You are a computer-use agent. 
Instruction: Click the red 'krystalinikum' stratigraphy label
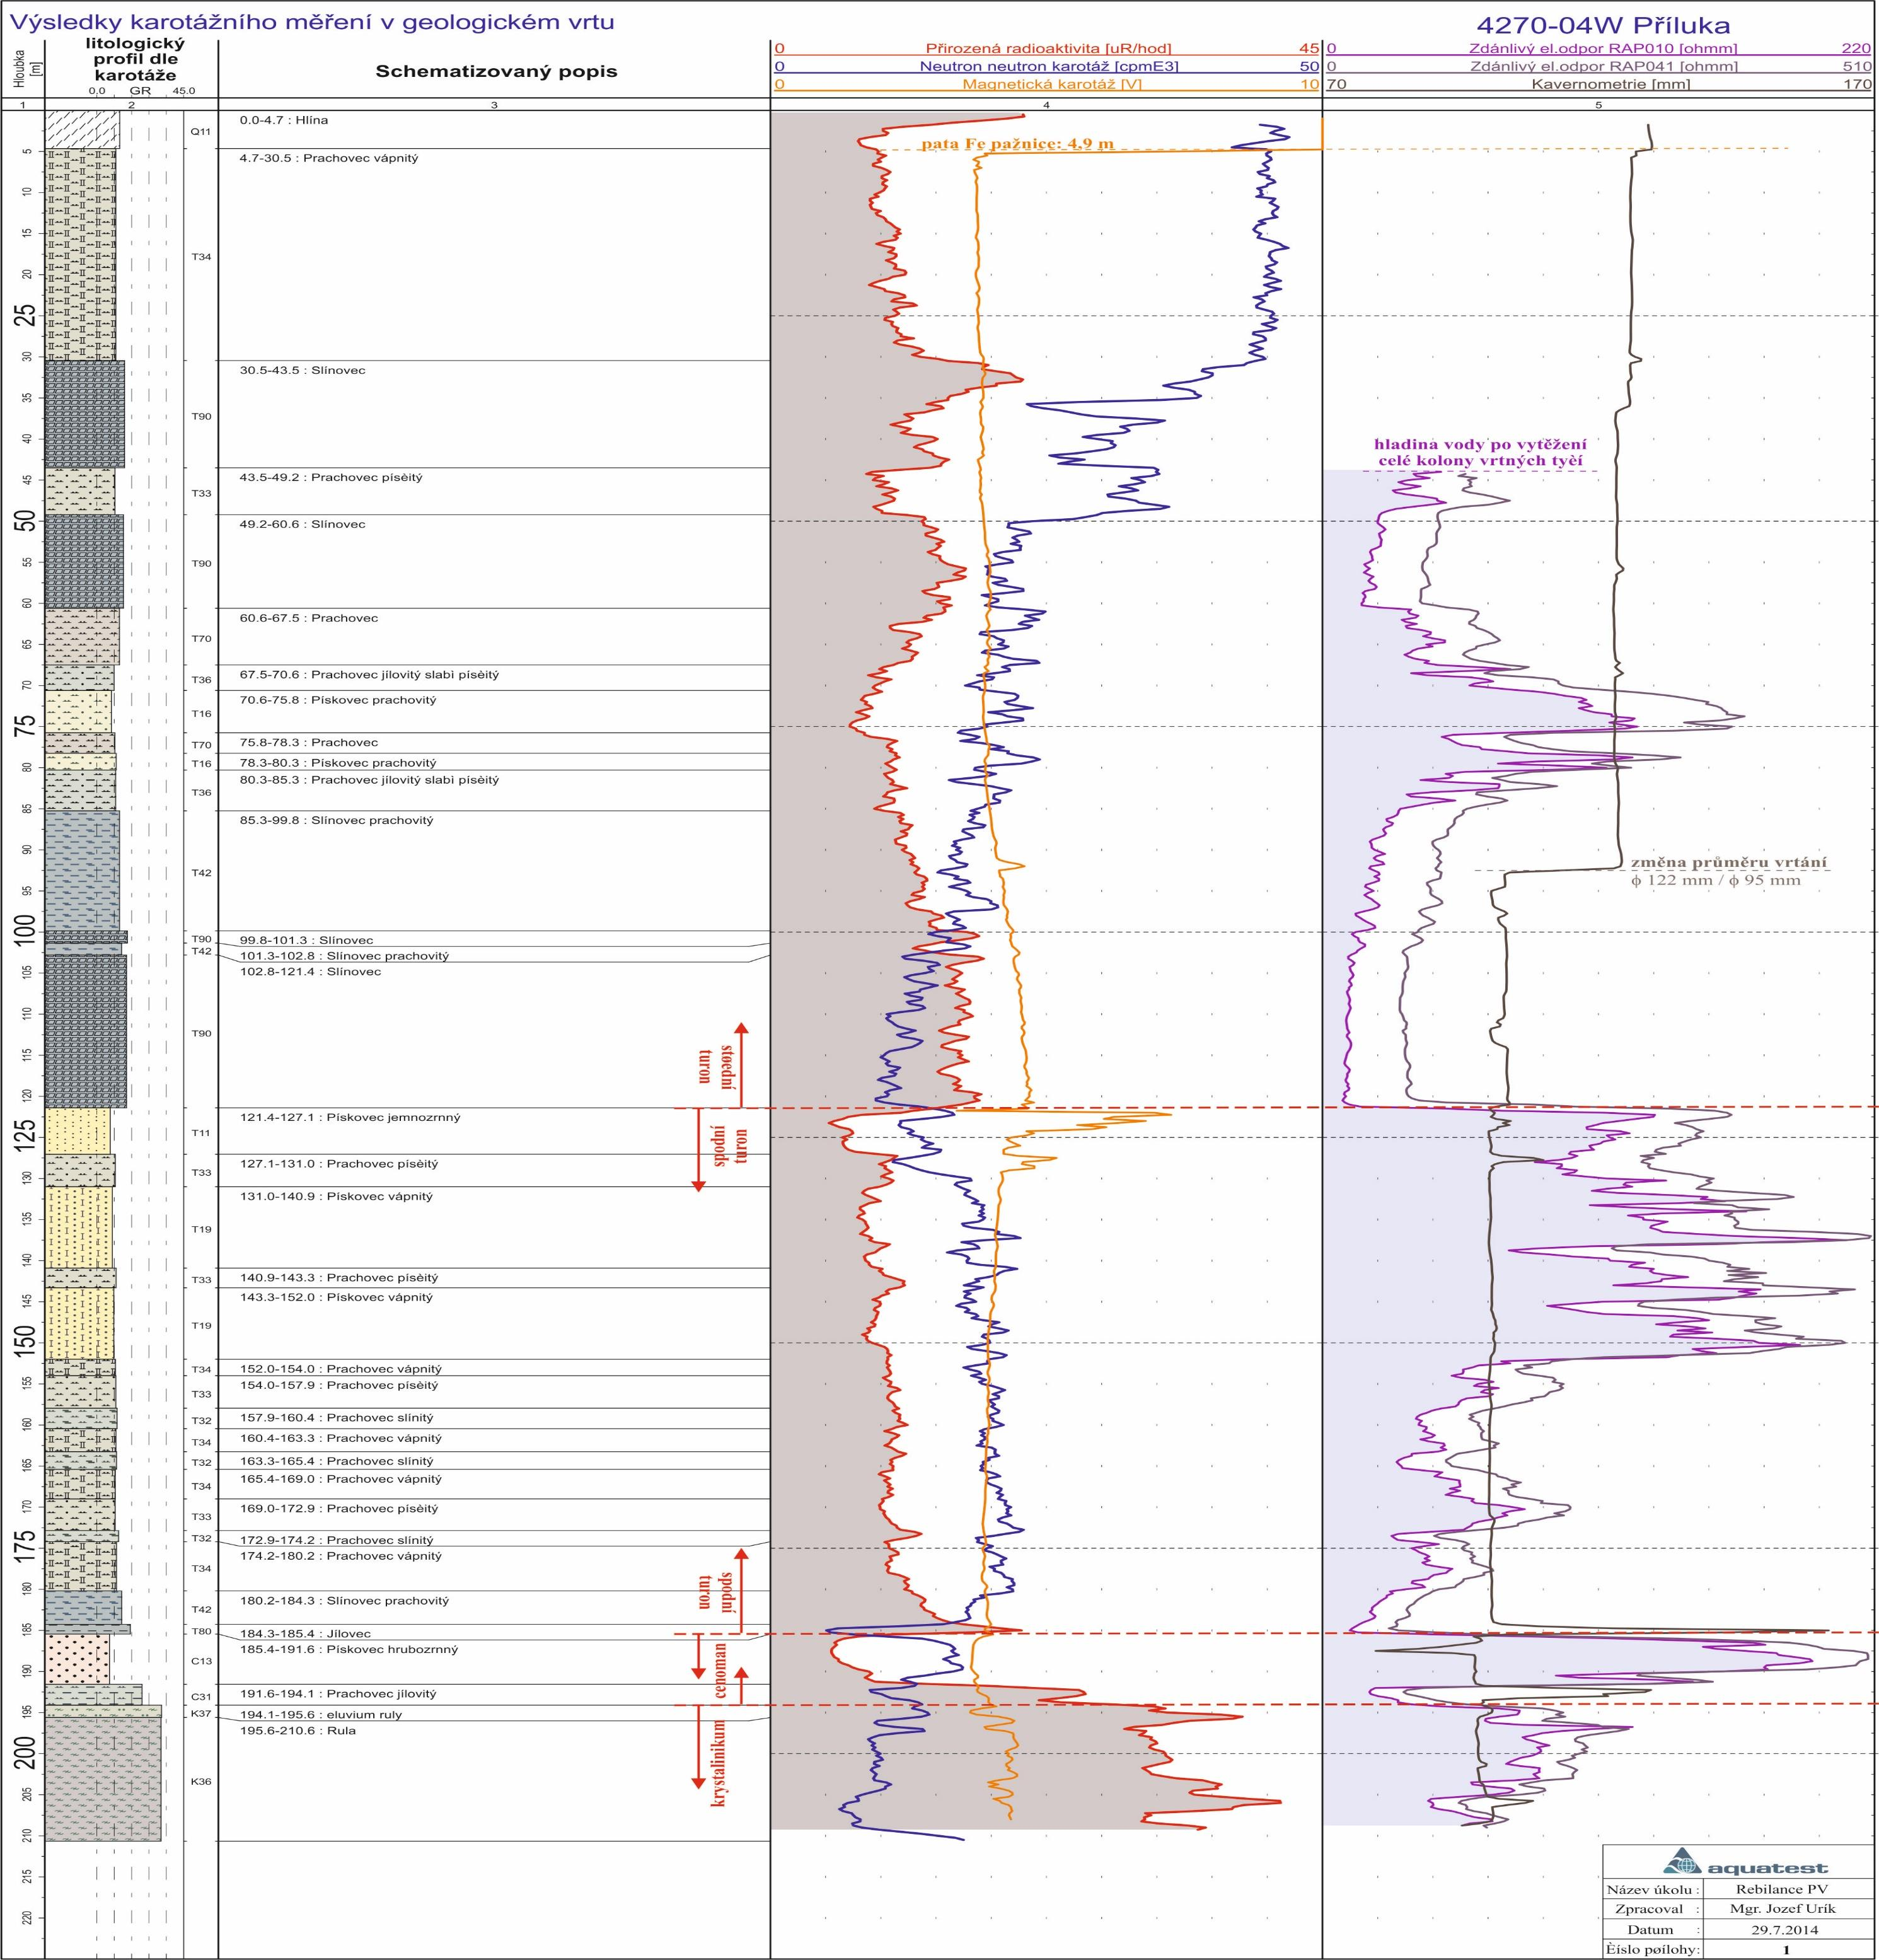coord(717,1763)
